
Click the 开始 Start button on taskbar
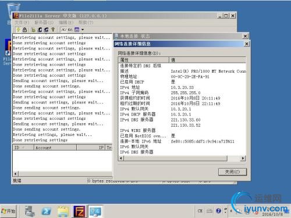[x=8, y=211]
